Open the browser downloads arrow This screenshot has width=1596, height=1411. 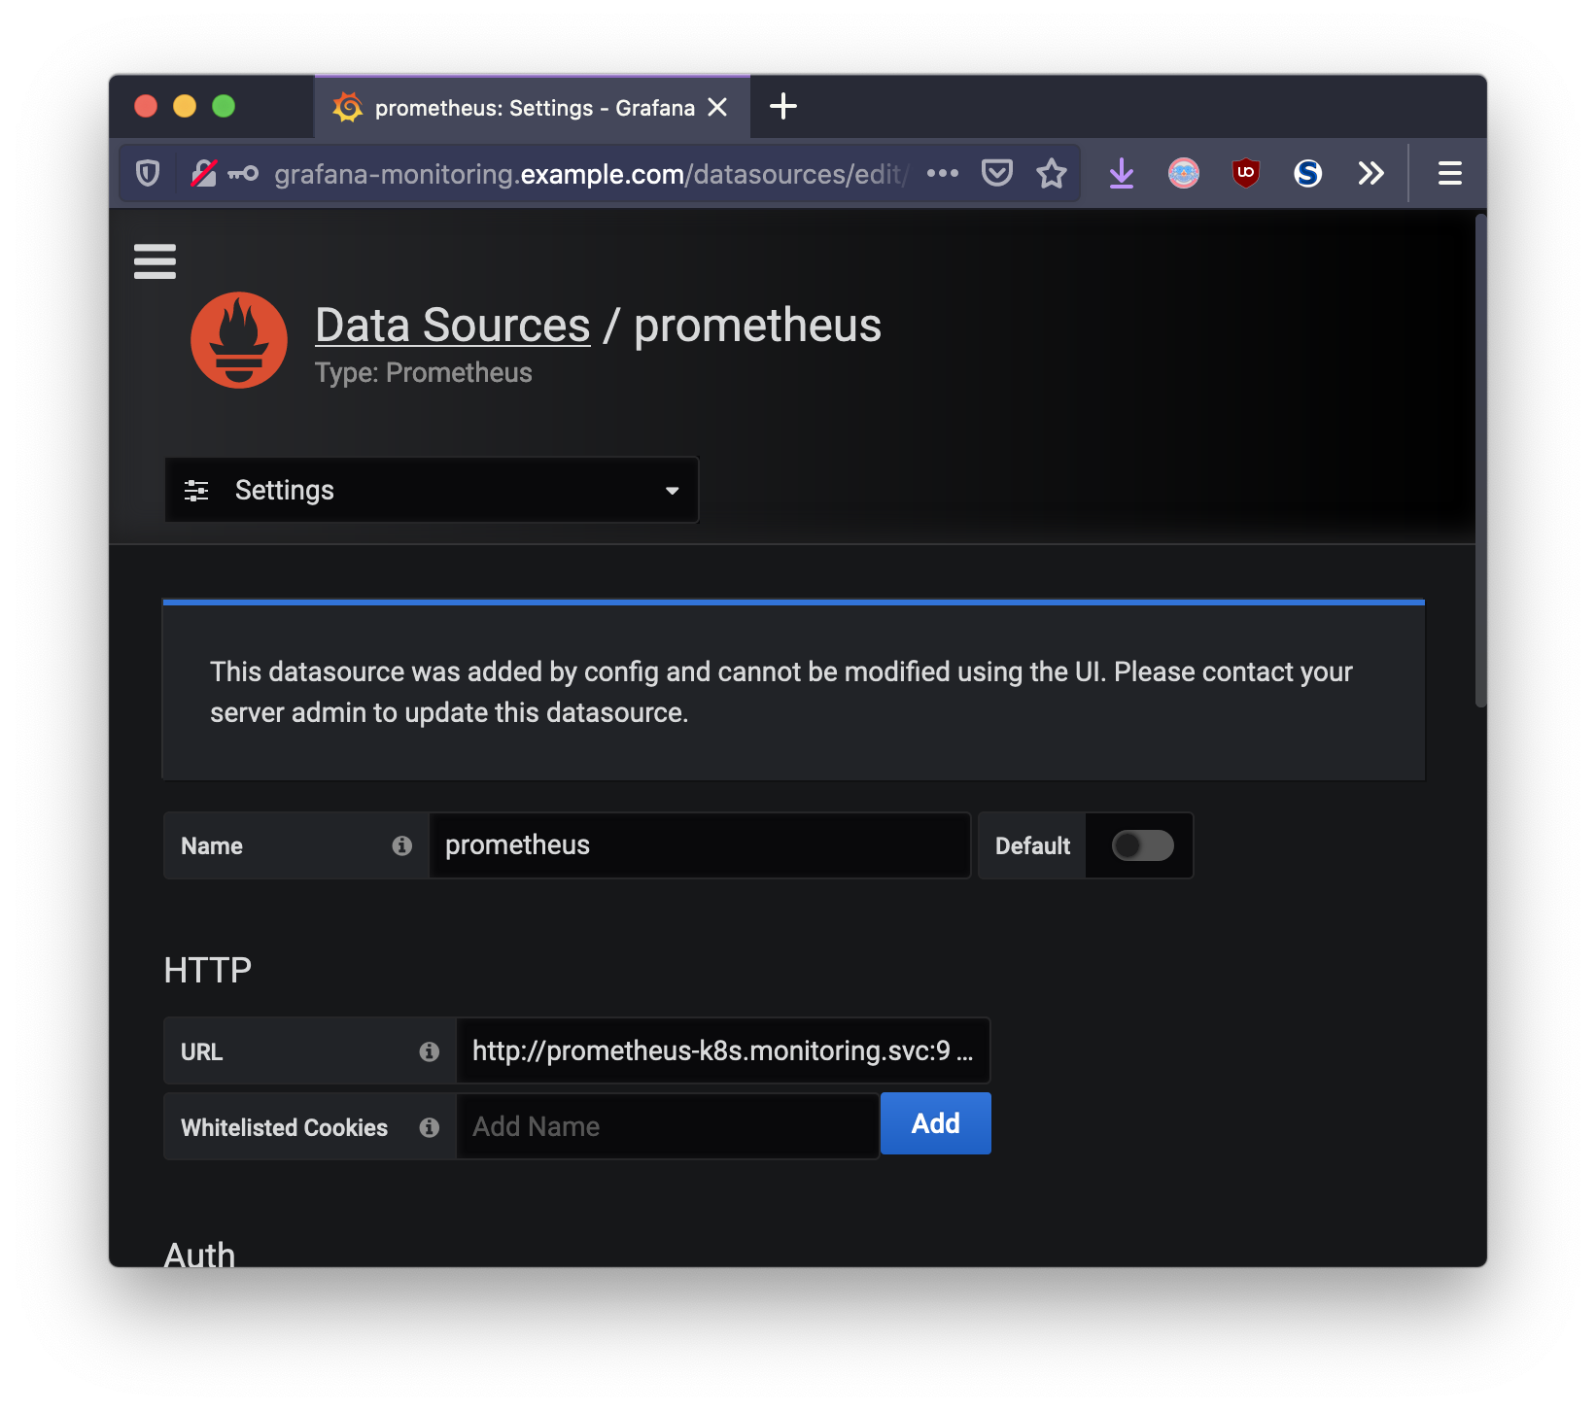(x=1121, y=174)
